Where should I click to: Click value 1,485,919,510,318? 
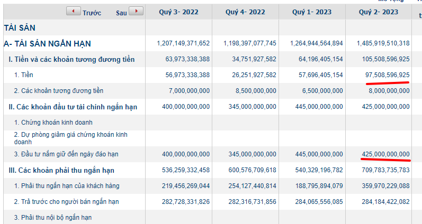383,43
